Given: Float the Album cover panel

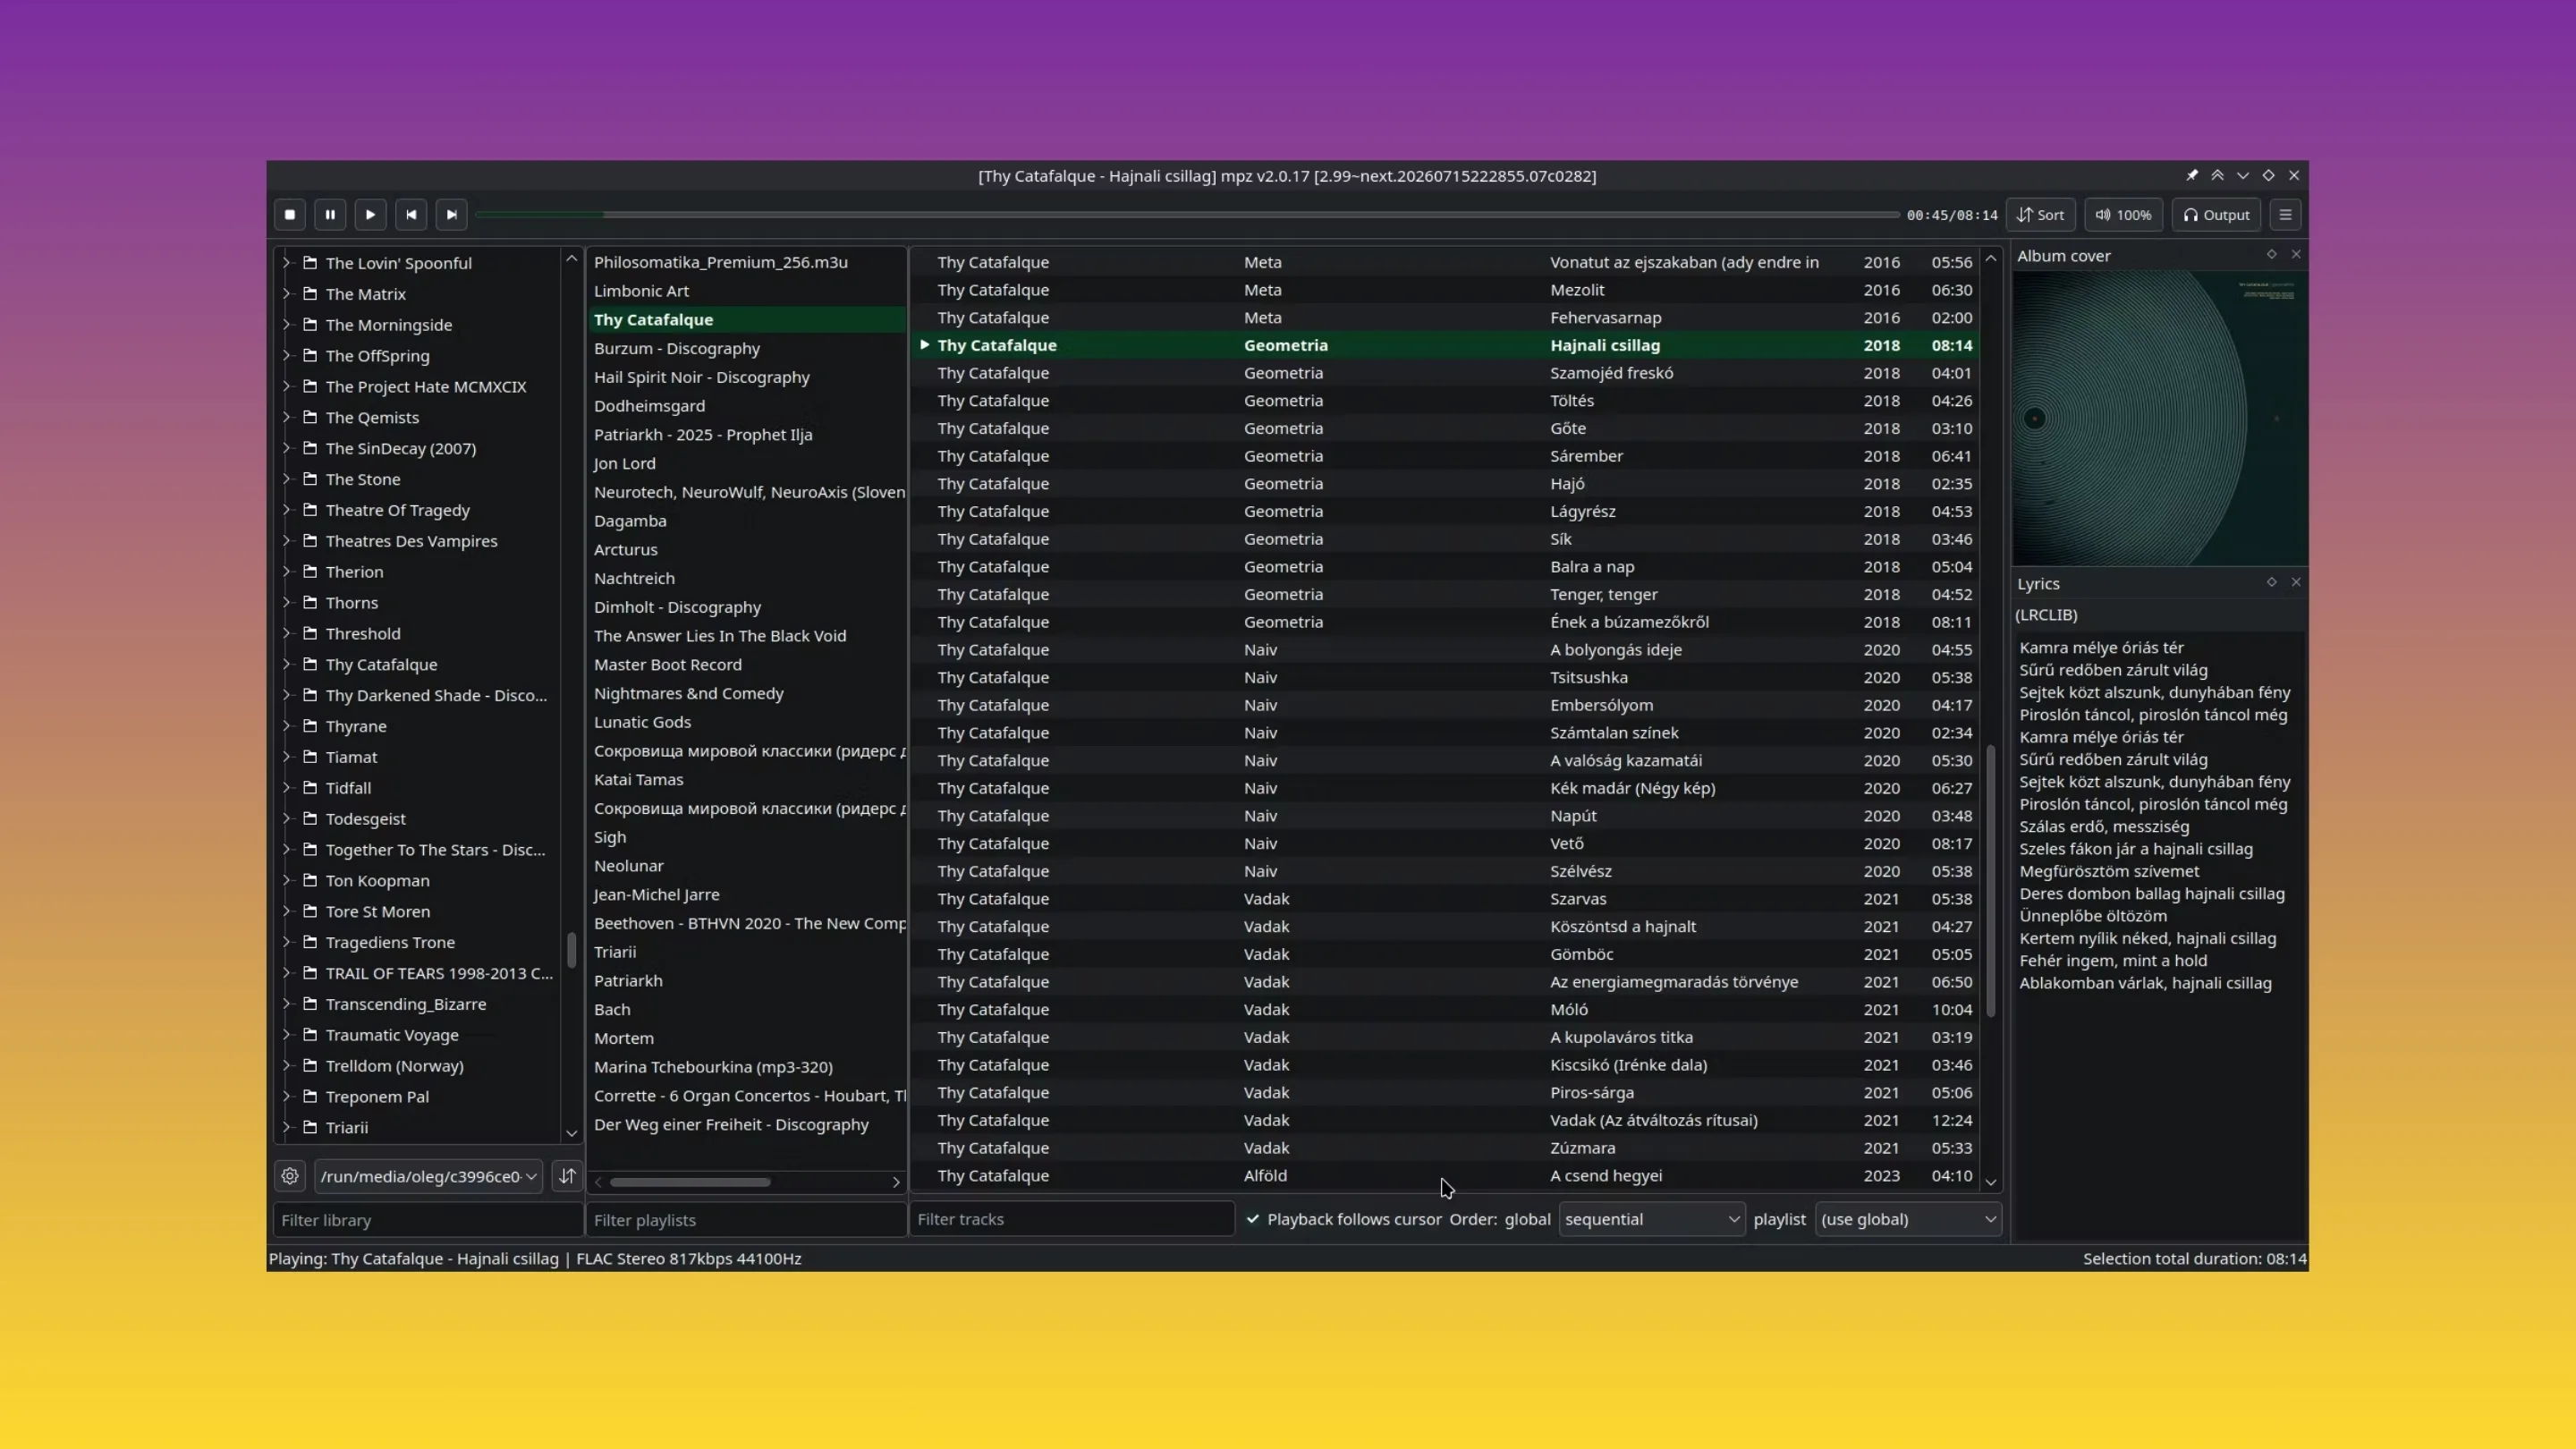Looking at the screenshot, I should coord(2271,254).
